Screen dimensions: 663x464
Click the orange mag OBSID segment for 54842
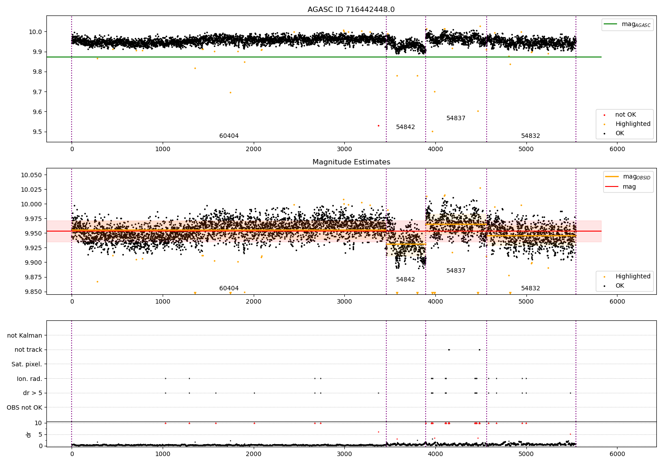[406, 244]
